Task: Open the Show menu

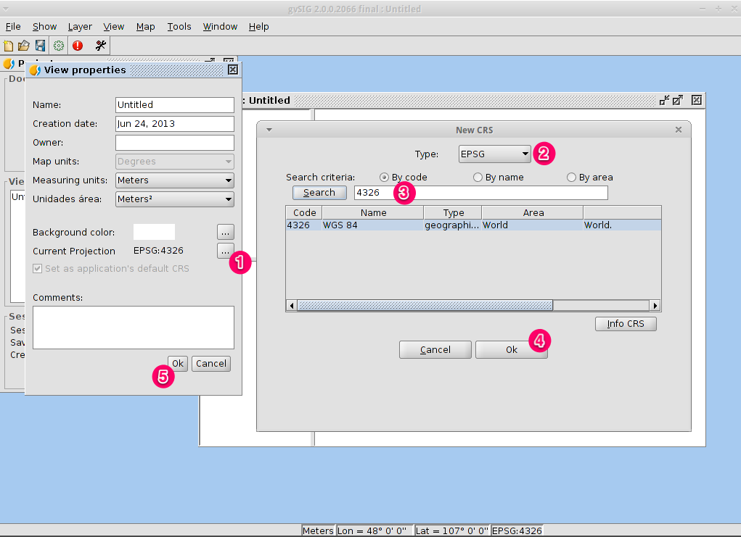Action: click(x=44, y=27)
